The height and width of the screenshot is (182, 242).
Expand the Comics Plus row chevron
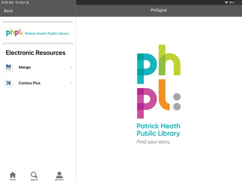point(71,83)
